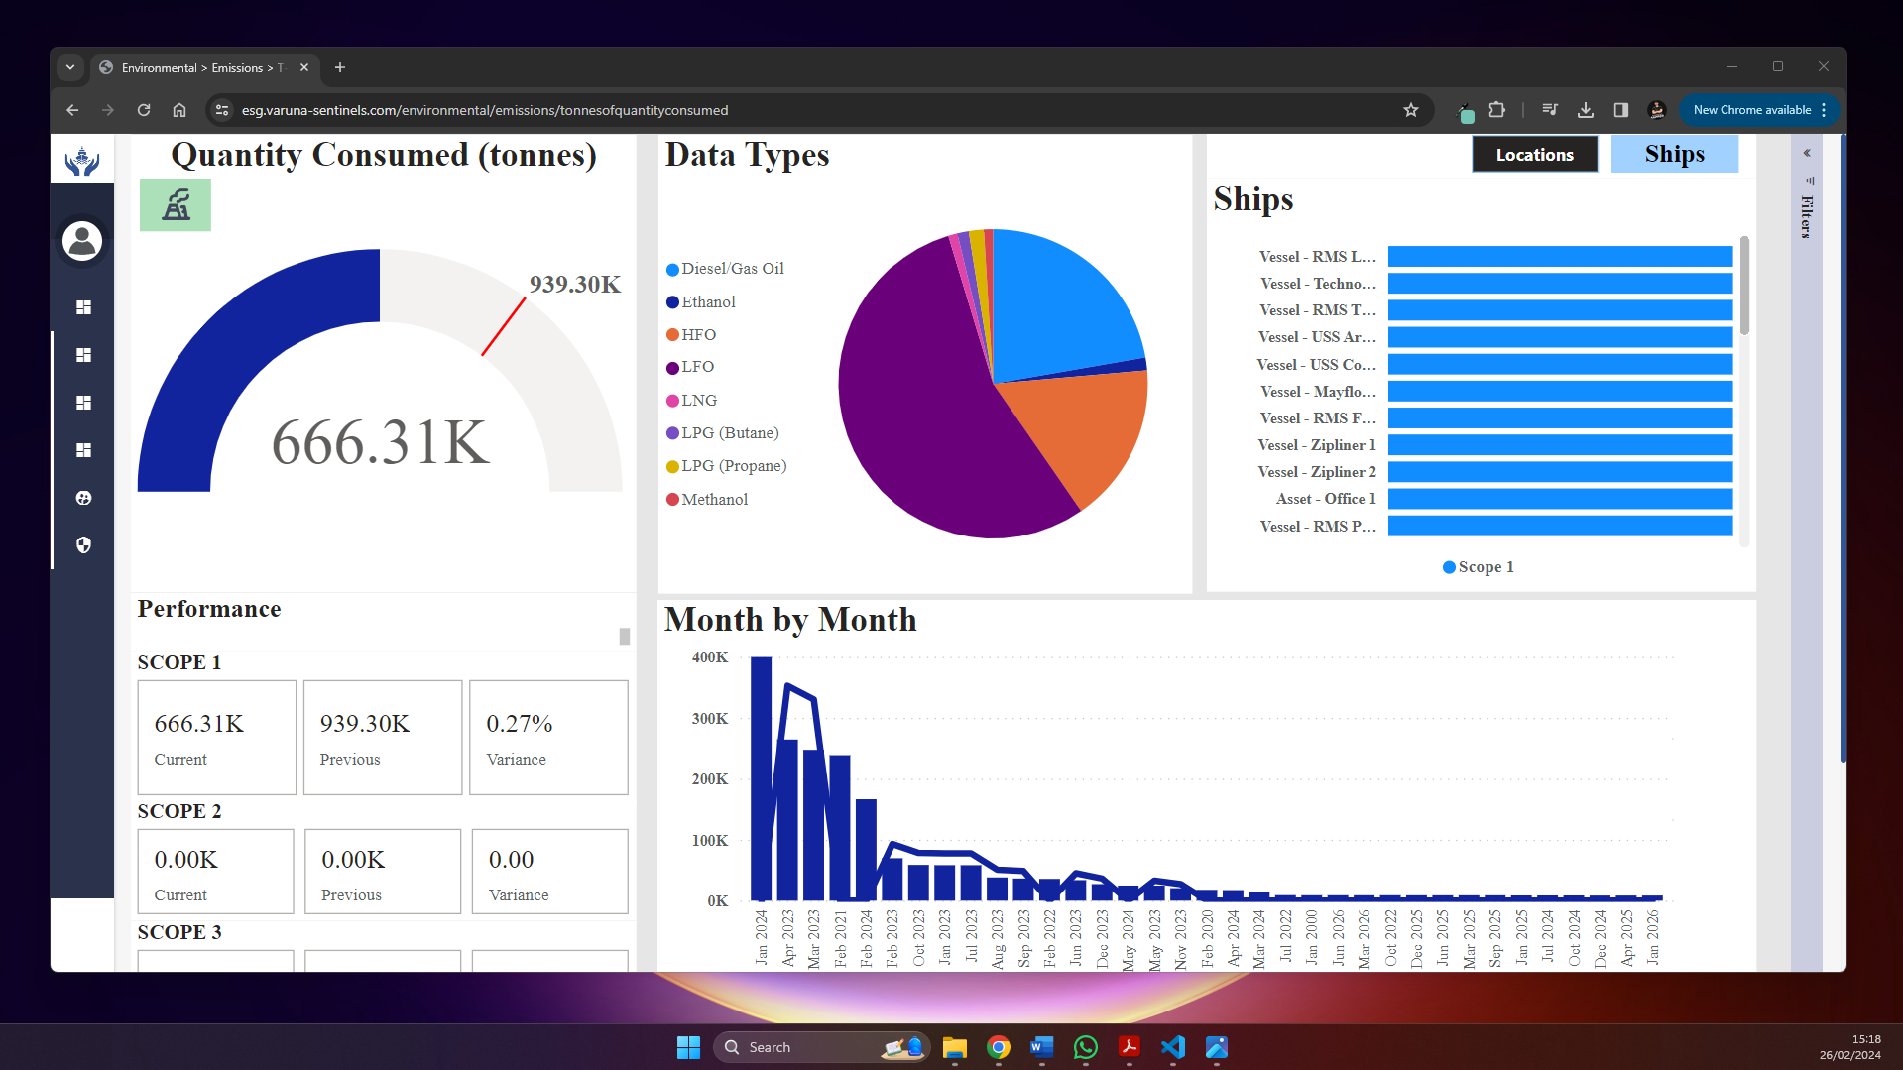Open the Chrome three-dot menu
Image resolution: width=1903 pixels, height=1070 pixels.
tap(1824, 110)
